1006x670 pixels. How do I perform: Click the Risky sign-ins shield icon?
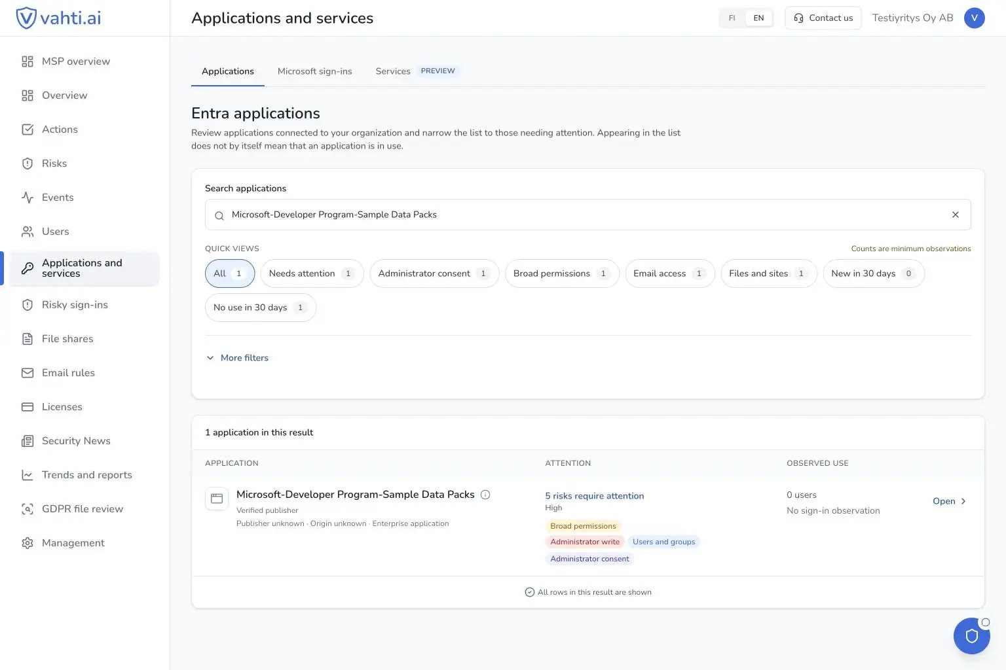click(28, 305)
